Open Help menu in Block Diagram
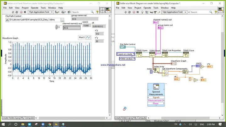Image resolution: width=226 pixels, height=127 pixels. click(173, 8)
